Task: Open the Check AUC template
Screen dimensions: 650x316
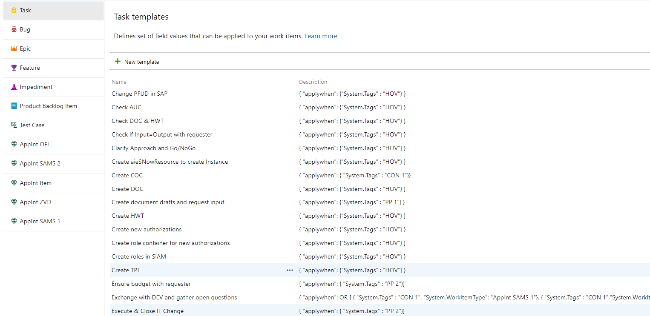Action: pyautogui.click(x=126, y=107)
